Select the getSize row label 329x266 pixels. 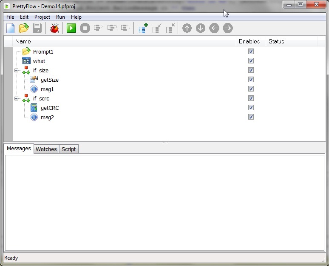point(50,80)
